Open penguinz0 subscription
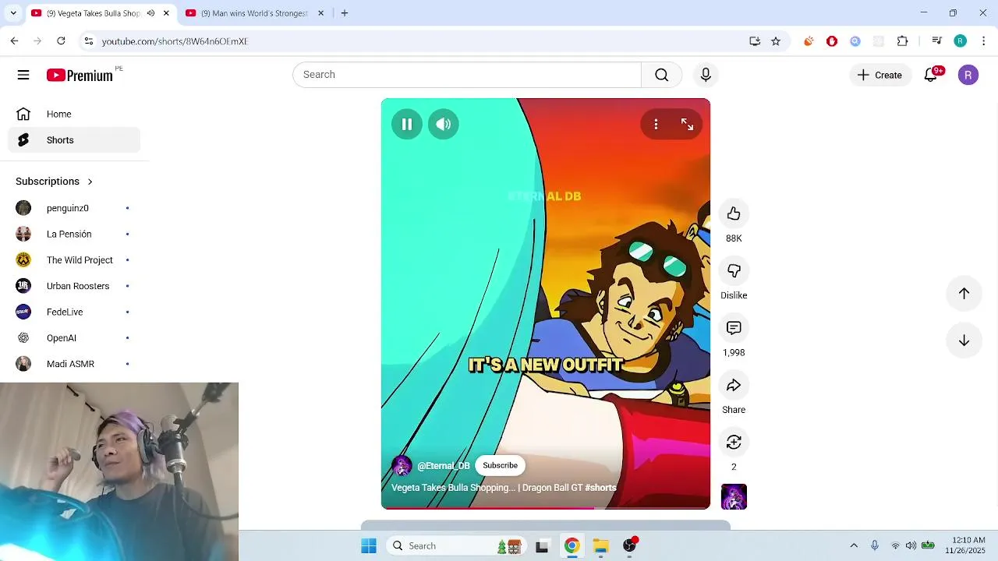Viewport: 998px width, 561px height. point(74,208)
